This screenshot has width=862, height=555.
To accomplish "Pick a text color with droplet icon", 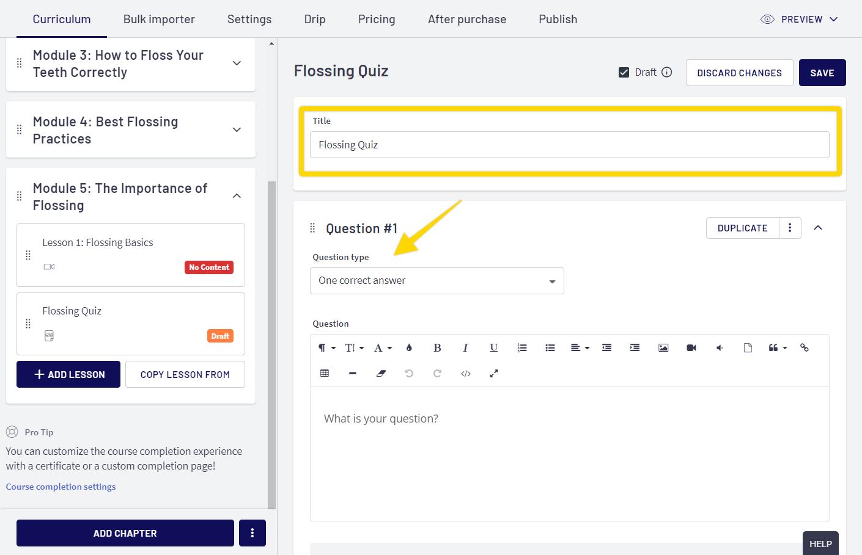I will click(409, 348).
